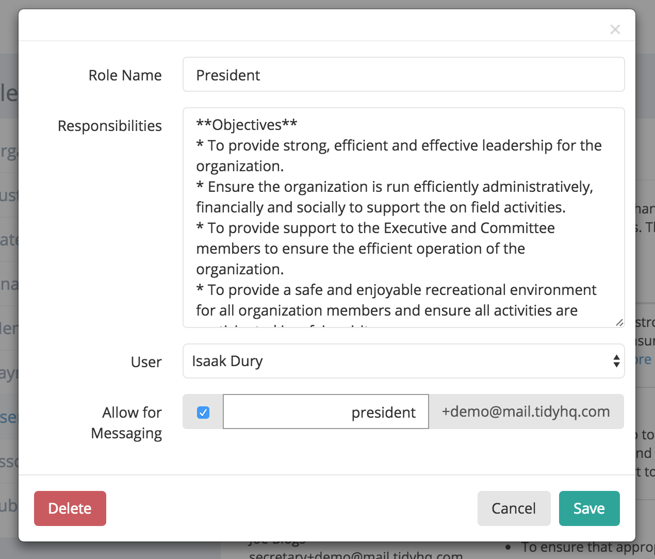Click inside the Role Name field
The width and height of the screenshot is (655, 559).
pyautogui.click(x=361, y=74)
